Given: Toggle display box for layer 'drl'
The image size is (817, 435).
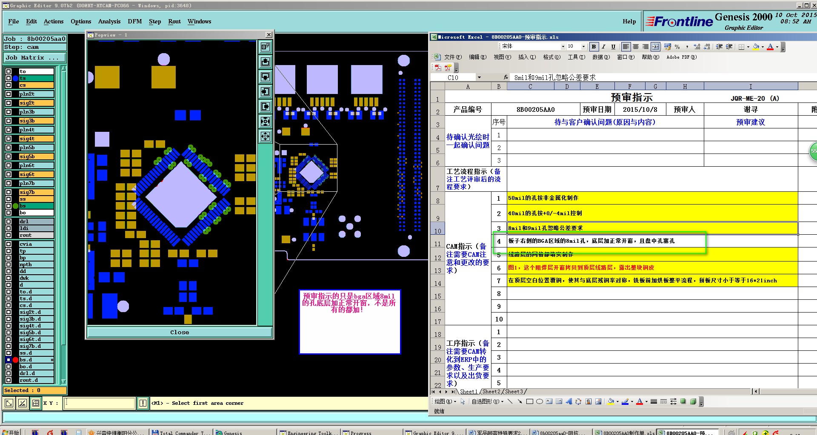Looking at the screenshot, I should 9,222.
